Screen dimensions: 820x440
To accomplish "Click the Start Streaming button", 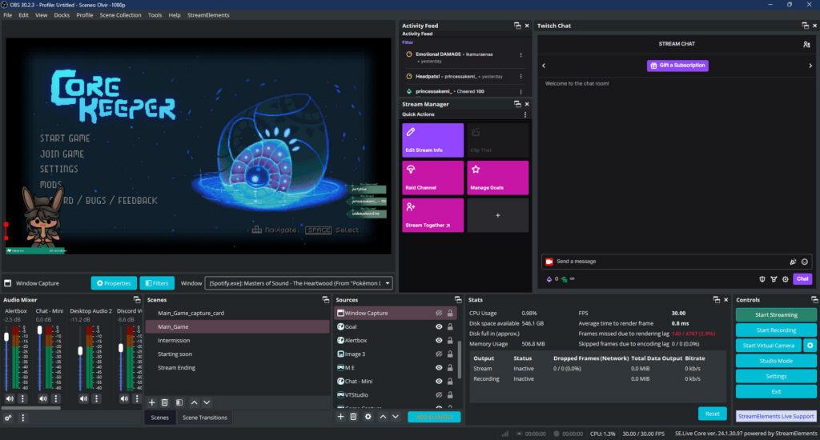I will point(776,314).
